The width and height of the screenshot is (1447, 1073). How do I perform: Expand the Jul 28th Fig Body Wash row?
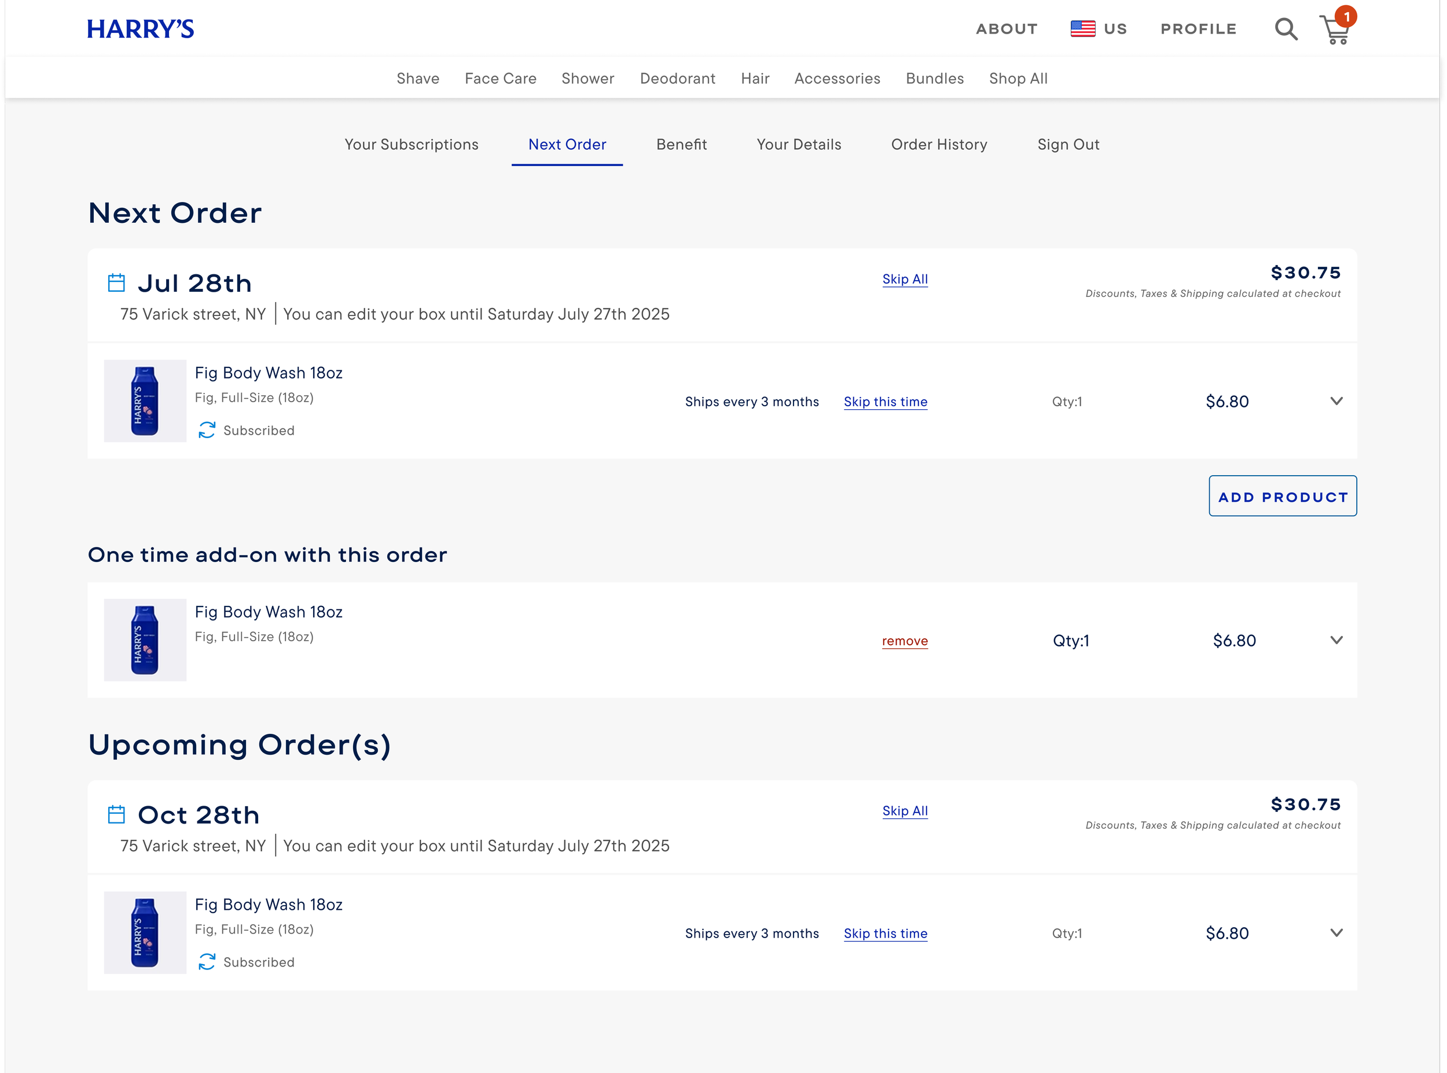[x=1336, y=400]
